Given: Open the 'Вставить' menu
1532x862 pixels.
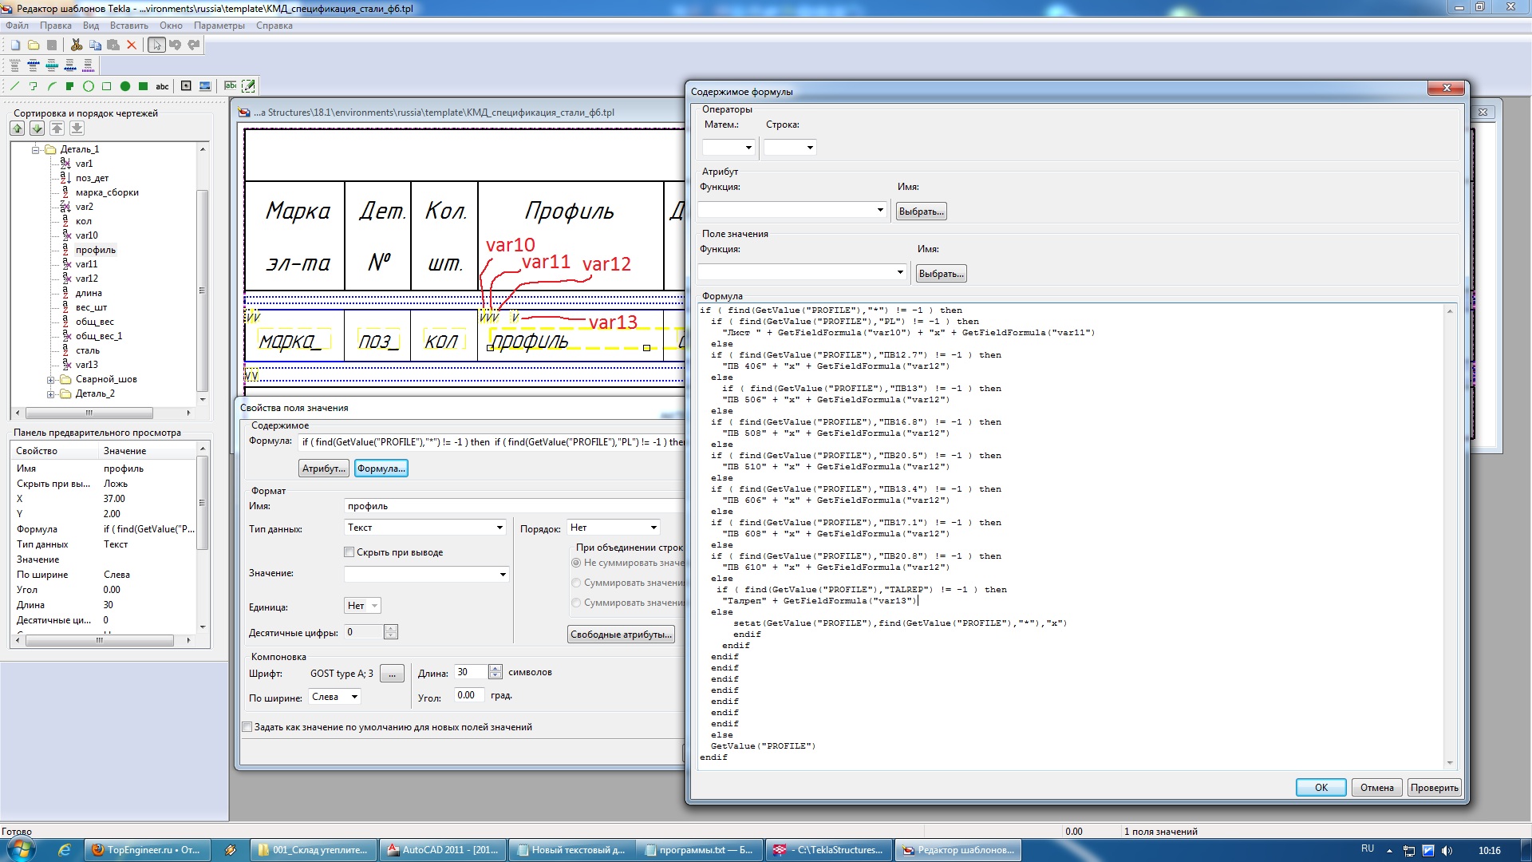Looking at the screenshot, I should [128, 26].
